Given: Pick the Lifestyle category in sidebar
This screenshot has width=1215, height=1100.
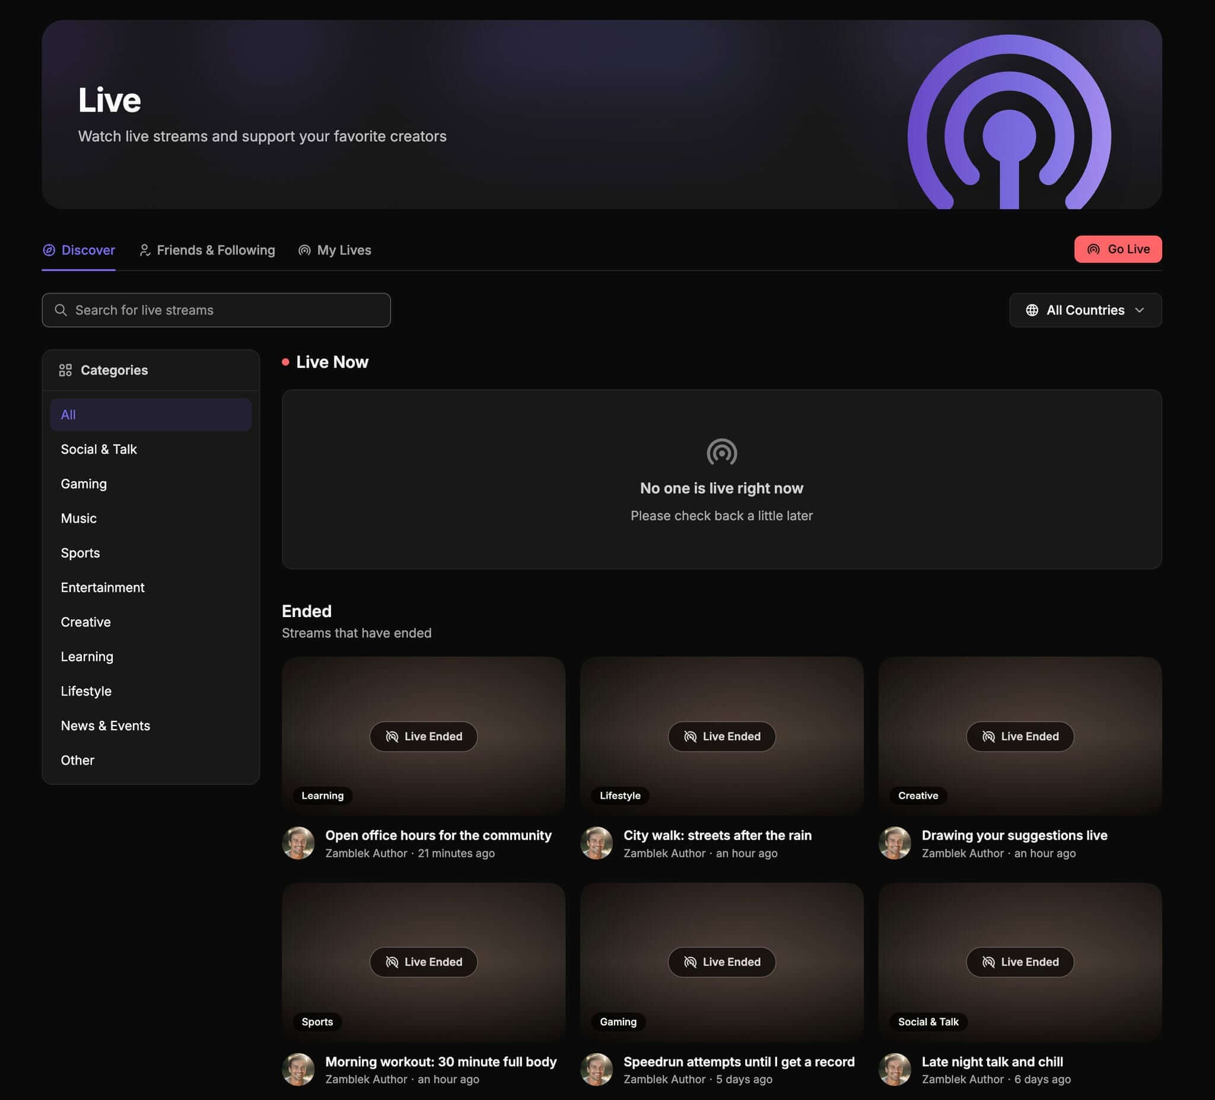Looking at the screenshot, I should (151, 691).
